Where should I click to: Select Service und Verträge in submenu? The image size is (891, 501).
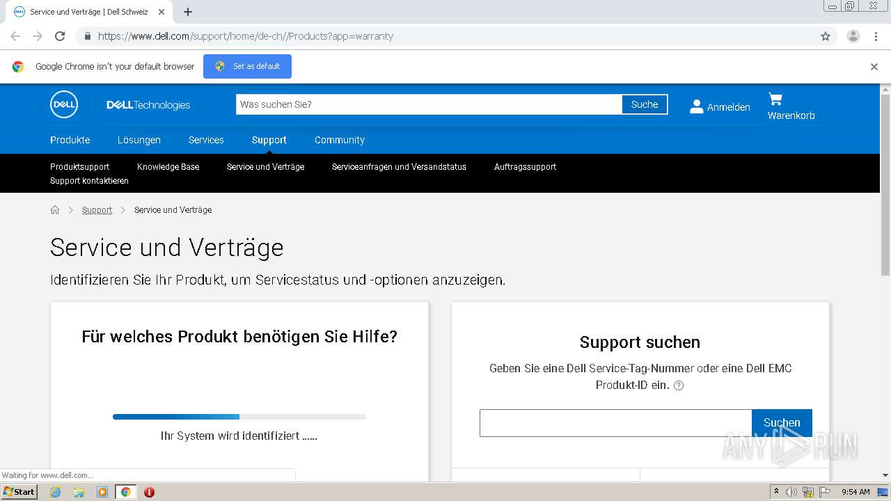coord(266,167)
